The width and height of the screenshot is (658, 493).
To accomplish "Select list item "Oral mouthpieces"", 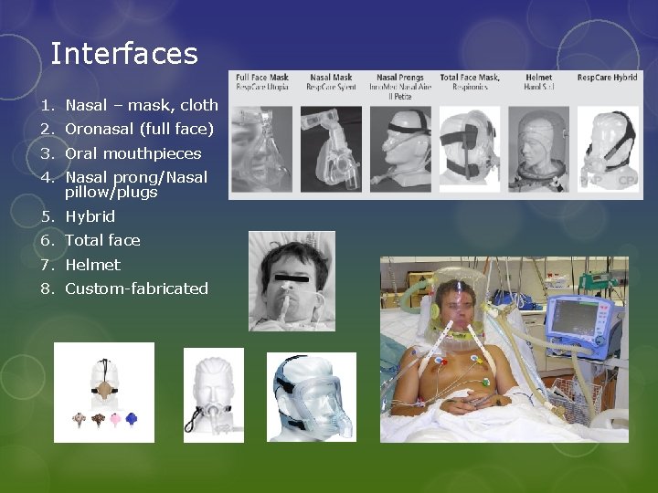I will [133, 153].
